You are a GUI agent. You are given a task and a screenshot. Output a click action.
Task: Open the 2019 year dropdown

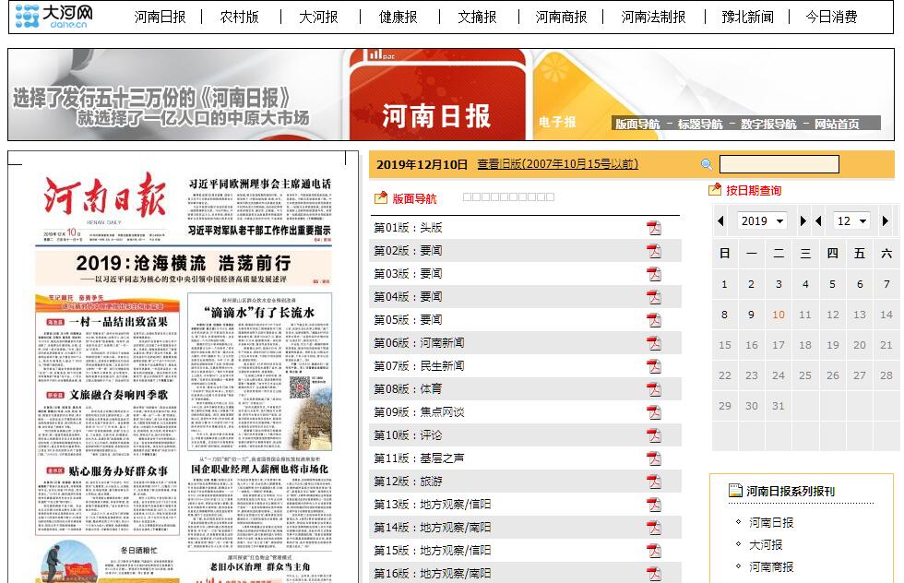click(x=761, y=221)
